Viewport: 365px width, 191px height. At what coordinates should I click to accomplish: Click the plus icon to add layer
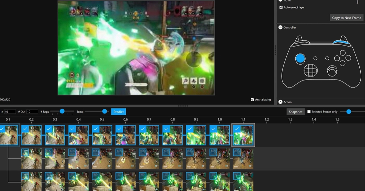[x=357, y=2]
